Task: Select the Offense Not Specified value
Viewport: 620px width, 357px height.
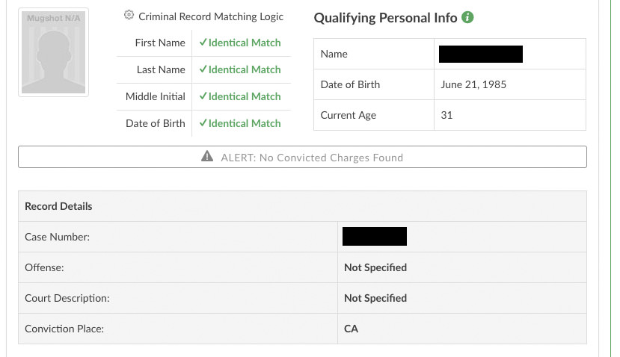Action: coord(375,267)
